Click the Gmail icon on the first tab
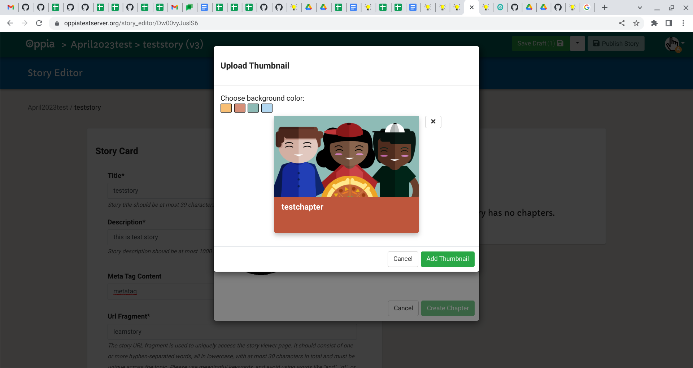693x368 pixels. tap(11, 7)
